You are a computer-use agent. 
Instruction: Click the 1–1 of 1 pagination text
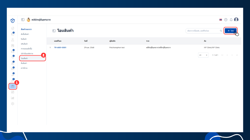pos(215,55)
